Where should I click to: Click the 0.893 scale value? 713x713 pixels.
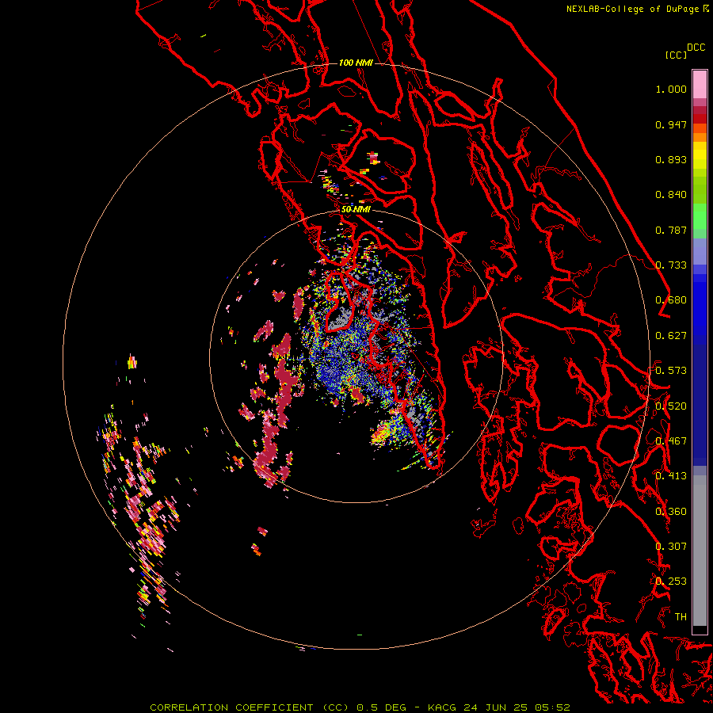pyautogui.click(x=671, y=159)
